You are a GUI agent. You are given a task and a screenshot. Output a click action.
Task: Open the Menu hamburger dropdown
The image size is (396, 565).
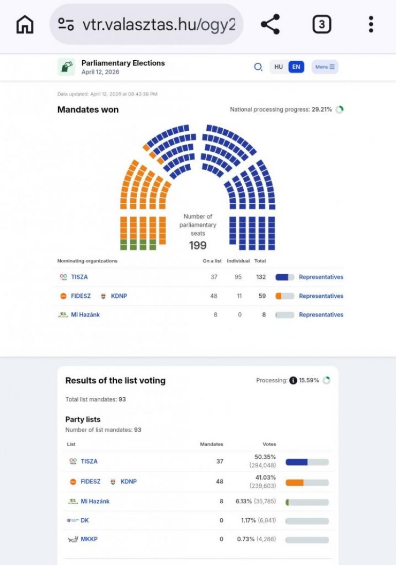click(x=325, y=67)
